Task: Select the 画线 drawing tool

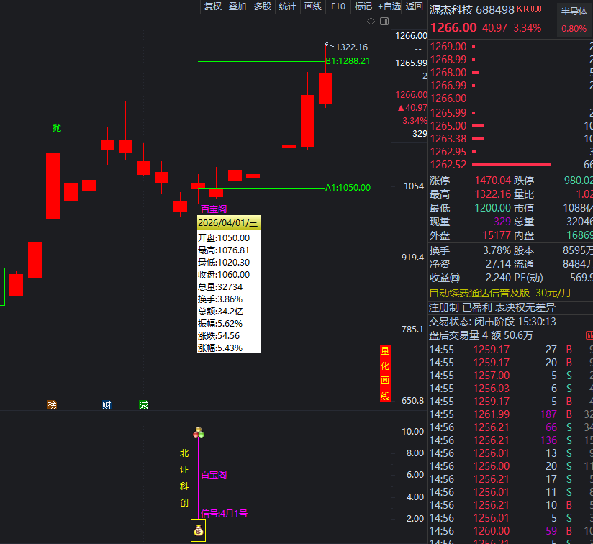Action: (x=313, y=6)
